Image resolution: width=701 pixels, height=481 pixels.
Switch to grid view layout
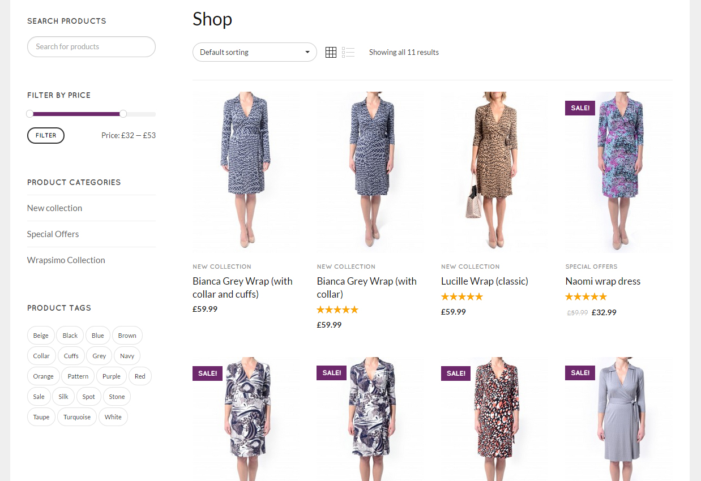(x=331, y=53)
